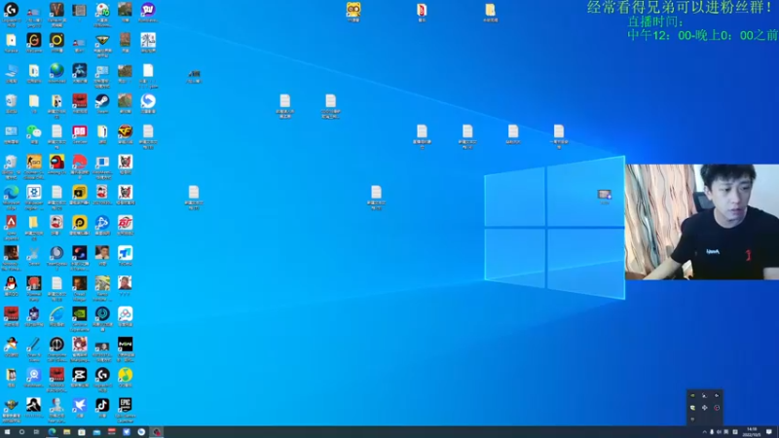Open the CrossFire CF game icon
779x438 pixels.
126,131
